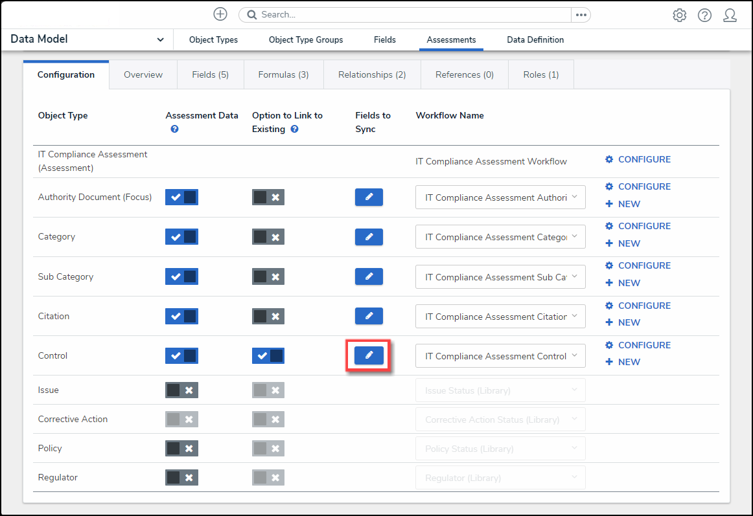Enable Assessment Data toggle for Issue
This screenshot has width=753, height=516.
coord(181,390)
